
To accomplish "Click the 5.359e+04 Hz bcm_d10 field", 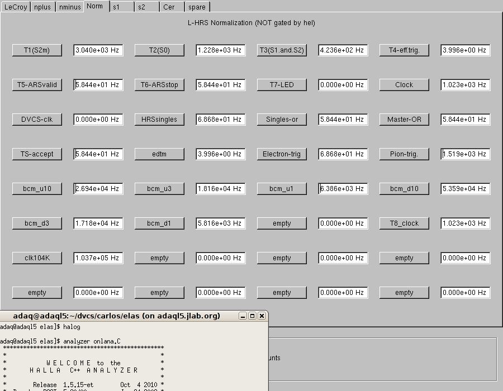I will coord(466,189).
